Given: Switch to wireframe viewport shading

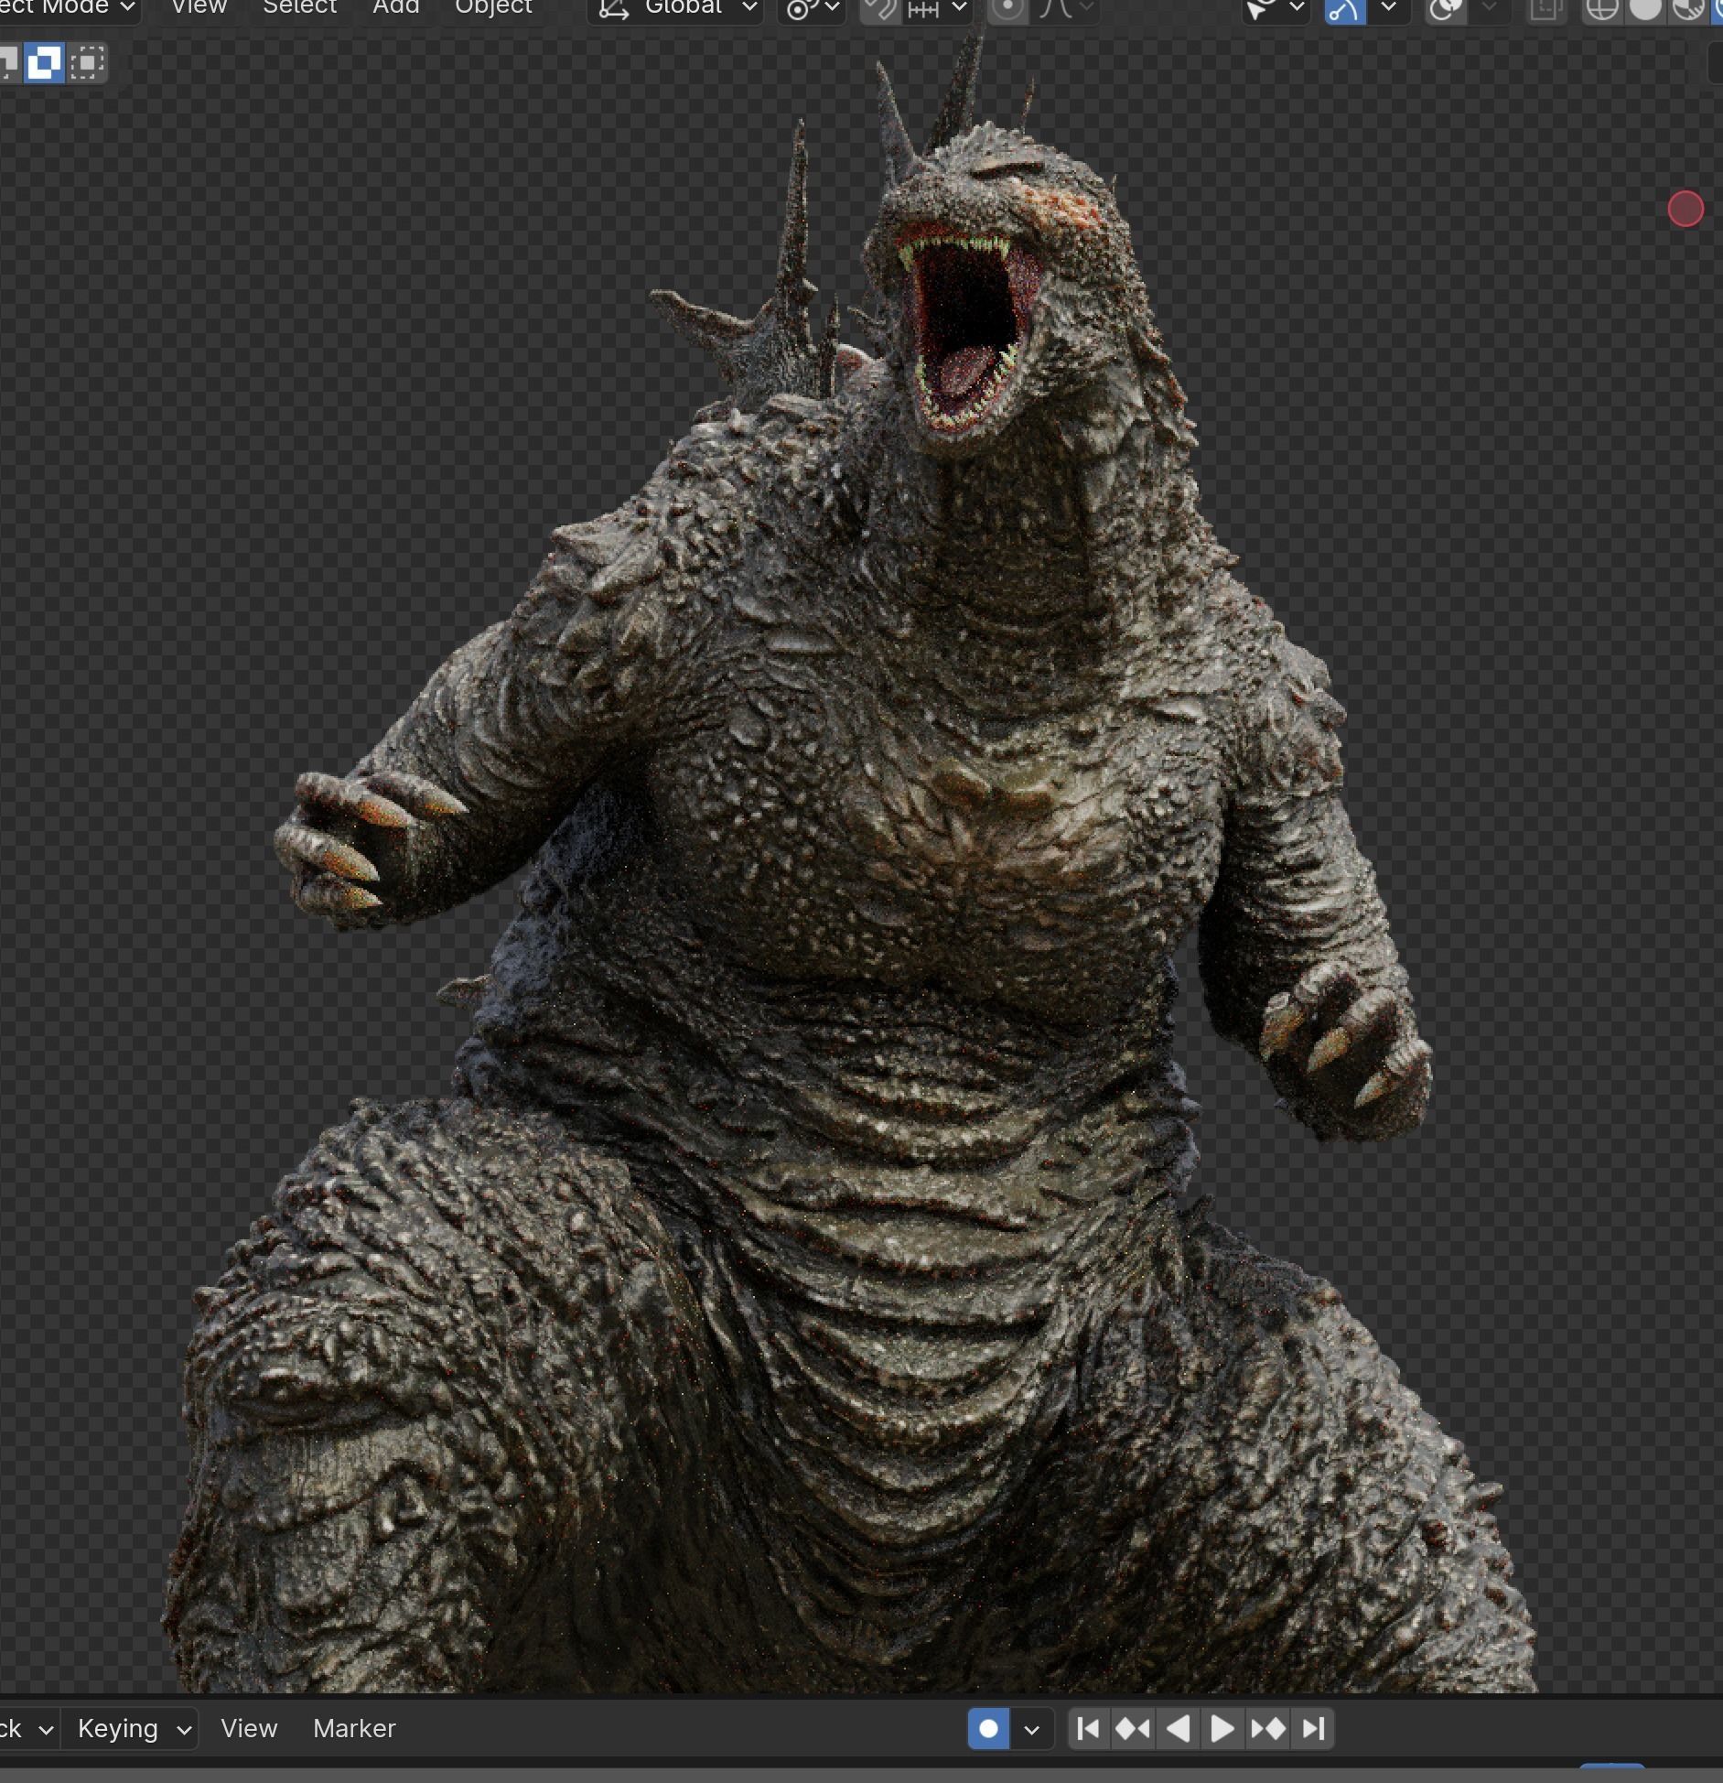Looking at the screenshot, I should tap(1602, 8).
